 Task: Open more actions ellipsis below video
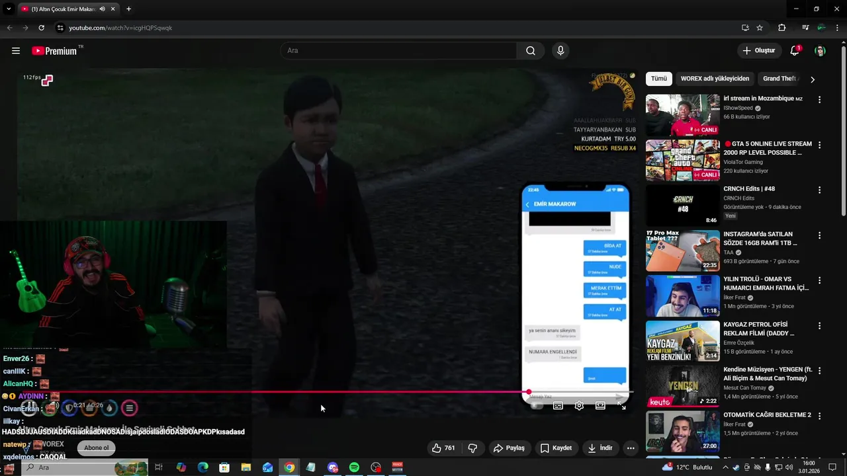point(631,448)
